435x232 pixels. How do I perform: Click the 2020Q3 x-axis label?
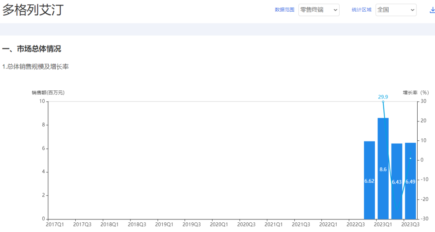[x=246, y=224]
